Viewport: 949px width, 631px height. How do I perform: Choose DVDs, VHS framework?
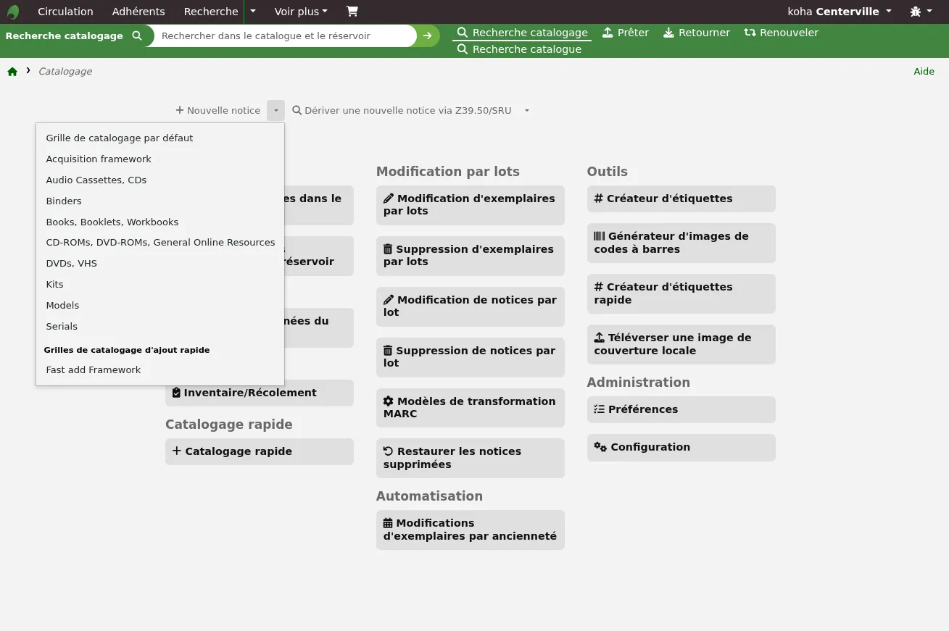[x=160, y=263]
